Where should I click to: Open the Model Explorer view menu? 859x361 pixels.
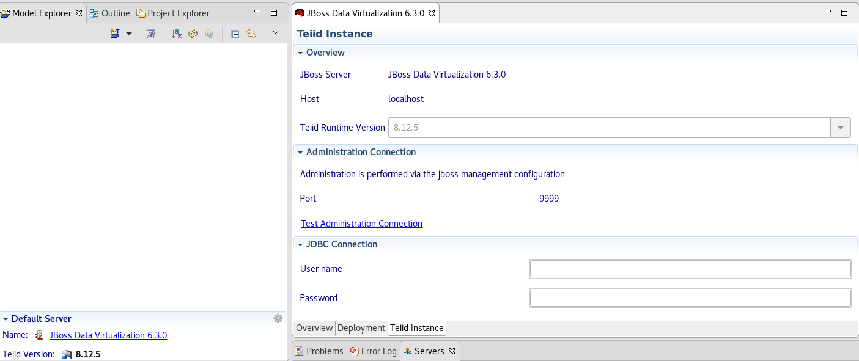point(275,32)
